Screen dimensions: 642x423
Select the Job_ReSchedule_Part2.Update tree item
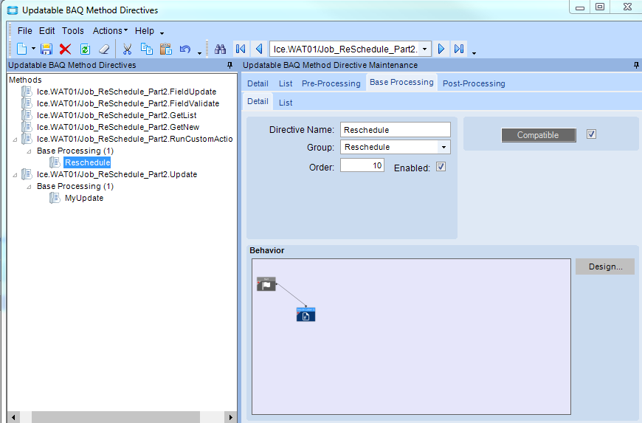pos(117,174)
